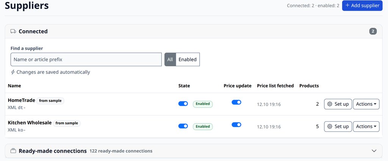Click the gear icon in HomeTrade's Set up button
The height and width of the screenshot is (161, 388).
point(330,104)
